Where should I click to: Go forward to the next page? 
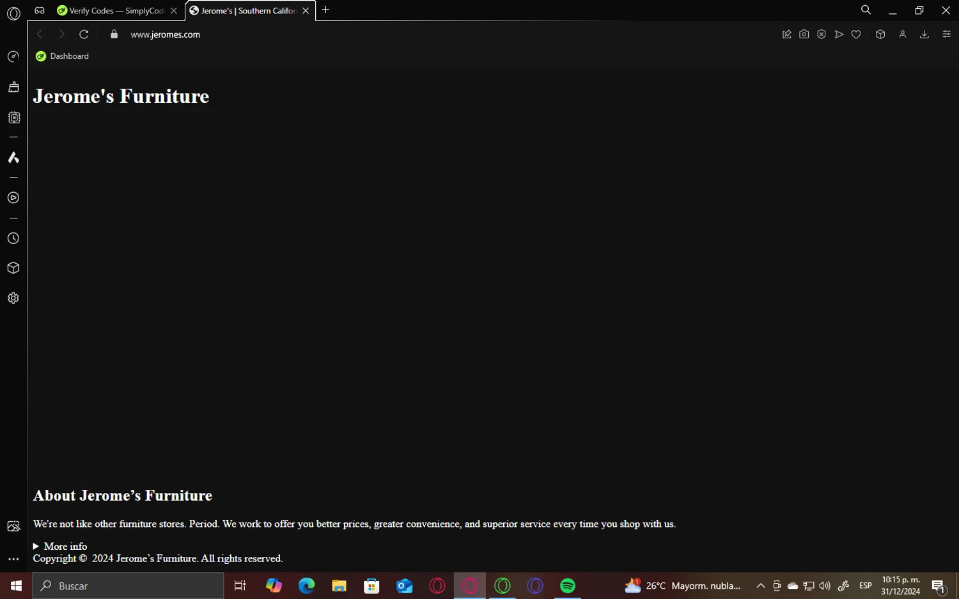61,34
